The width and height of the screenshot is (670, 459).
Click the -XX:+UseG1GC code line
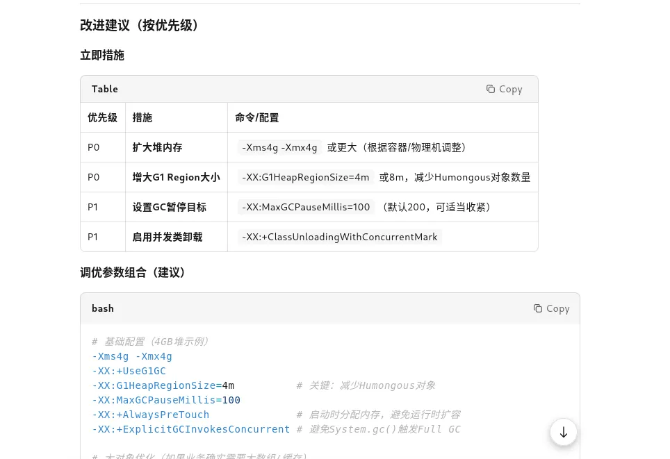(129, 371)
